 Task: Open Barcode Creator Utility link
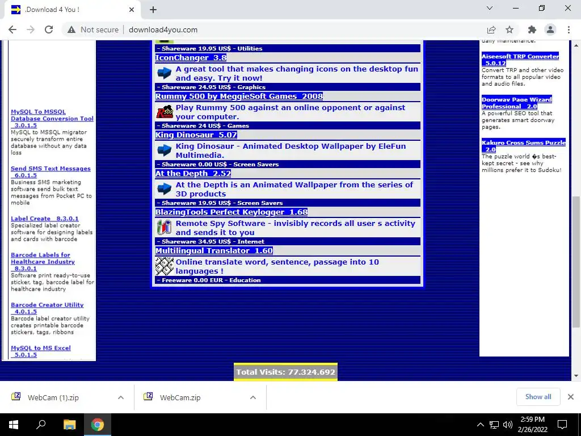(47, 308)
